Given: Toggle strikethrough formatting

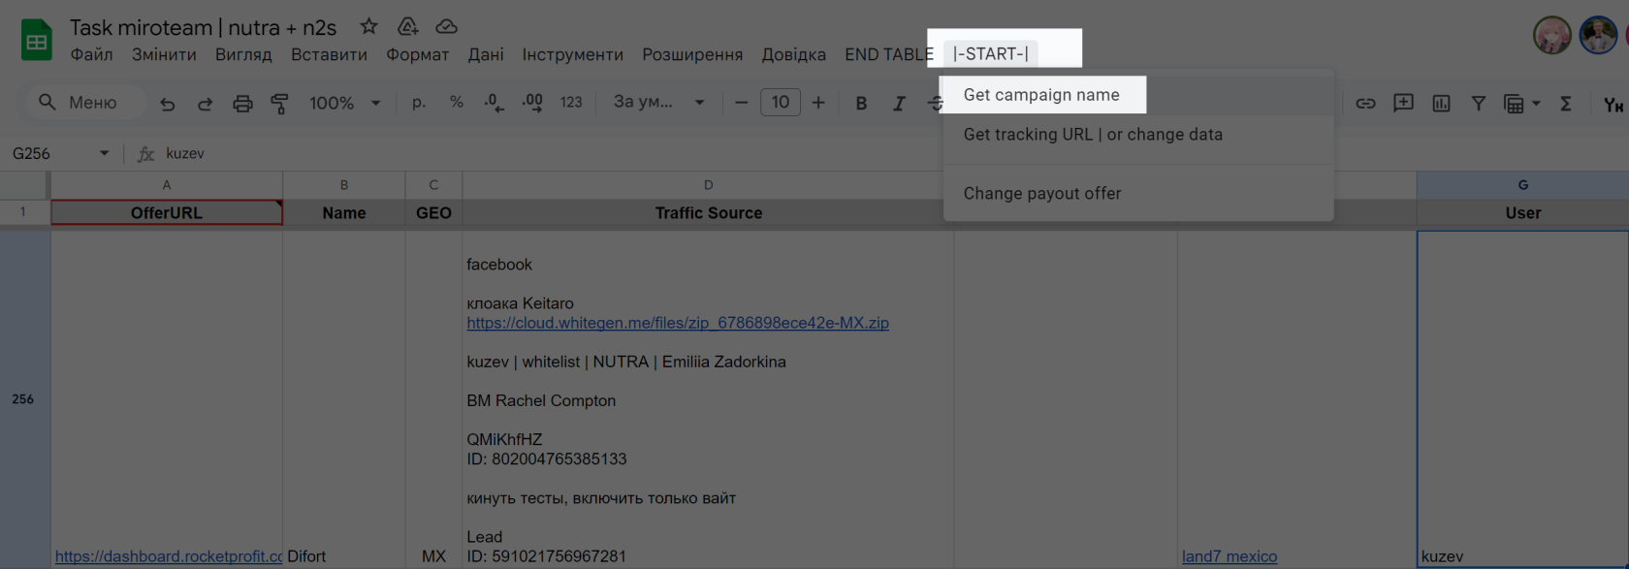Looking at the screenshot, I should click(x=935, y=103).
